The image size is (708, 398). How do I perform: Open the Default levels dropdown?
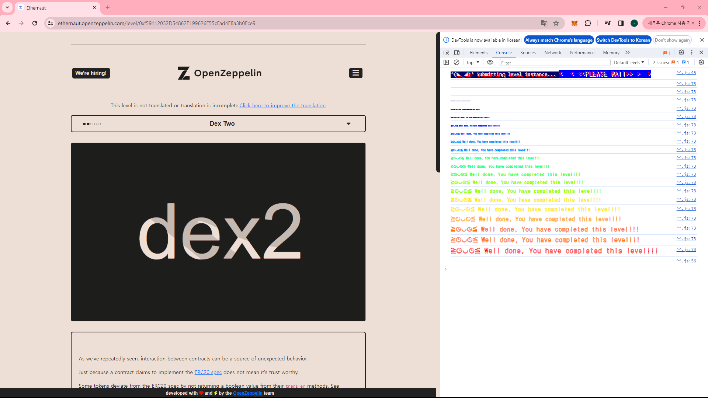click(629, 63)
